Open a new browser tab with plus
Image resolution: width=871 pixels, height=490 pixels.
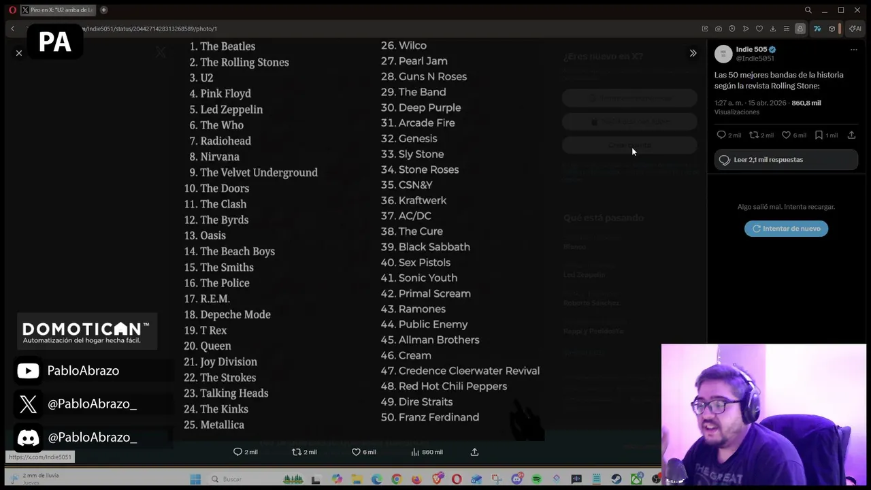pos(104,10)
